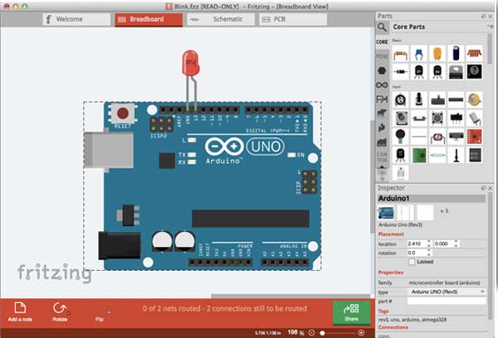The height and width of the screenshot is (338, 498).
Task: Pick the dark blue electrolytic capacitor
Action: [456, 54]
